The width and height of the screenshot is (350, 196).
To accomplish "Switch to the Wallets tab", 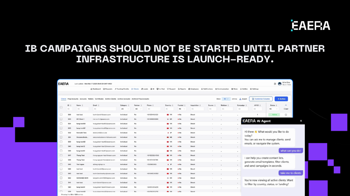I will [x=91, y=99].
